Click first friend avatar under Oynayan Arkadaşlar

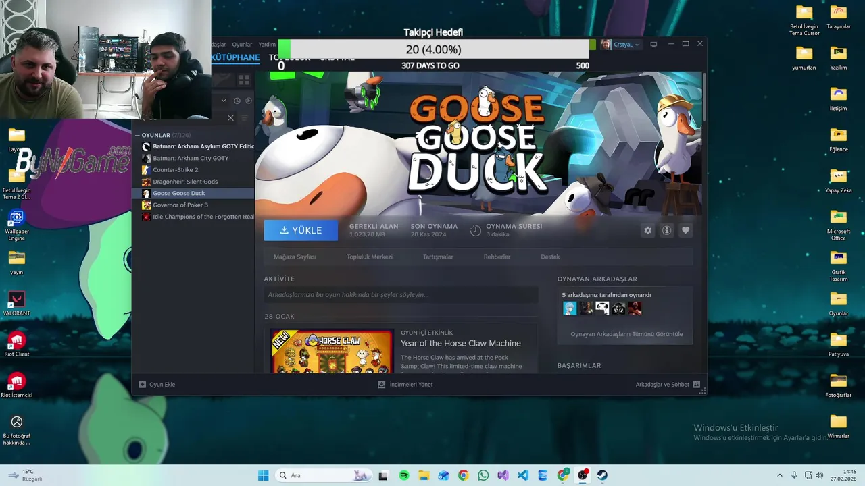[570, 308]
